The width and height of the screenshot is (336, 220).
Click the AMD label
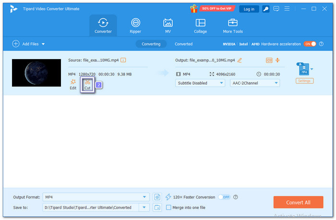click(x=255, y=44)
